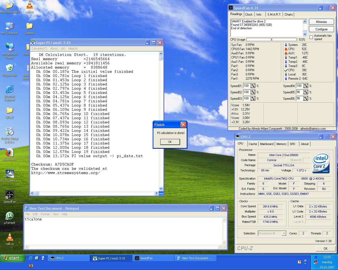Click the Intel Core 2 Duo logo
The image size is (338, 270).
321,163
